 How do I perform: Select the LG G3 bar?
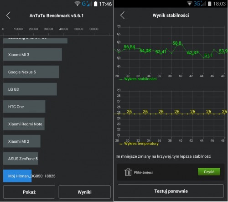point(30,89)
